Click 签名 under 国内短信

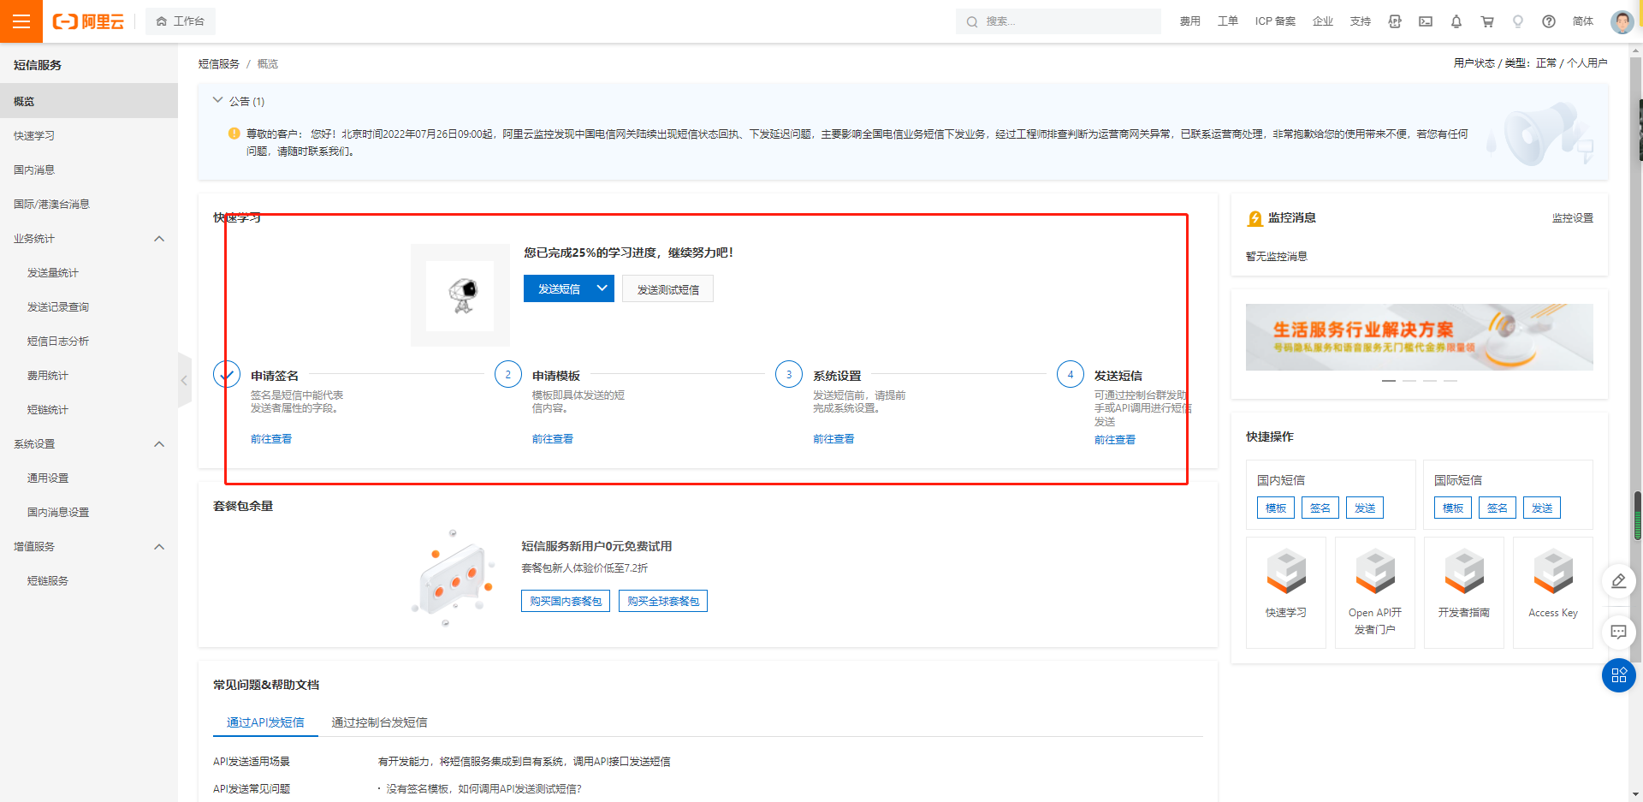click(x=1320, y=508)
